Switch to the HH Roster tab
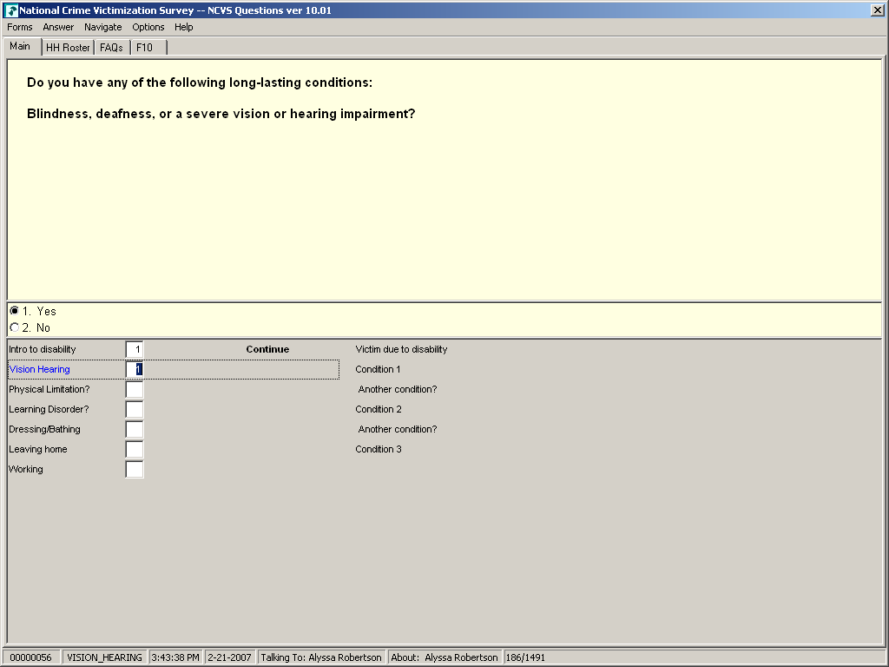 pyautogui.click(x=68, y=48)
